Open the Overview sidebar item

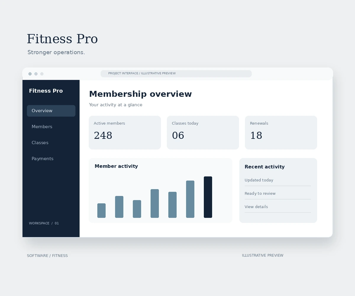[51, 111]
